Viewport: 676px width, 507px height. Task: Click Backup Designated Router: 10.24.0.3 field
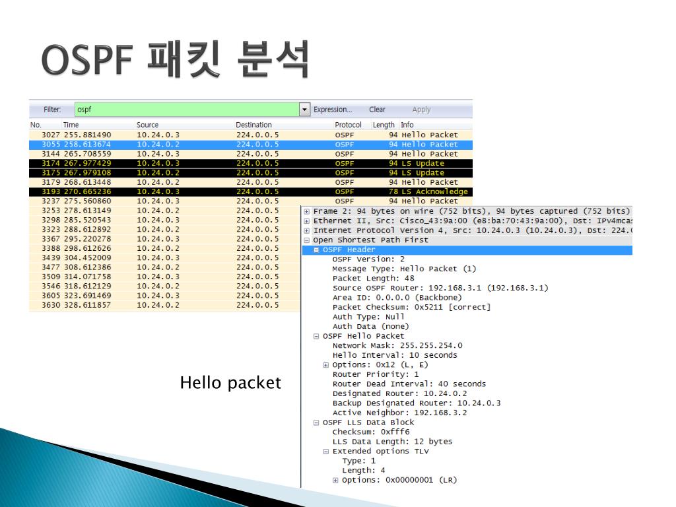(x=417, y=403)
